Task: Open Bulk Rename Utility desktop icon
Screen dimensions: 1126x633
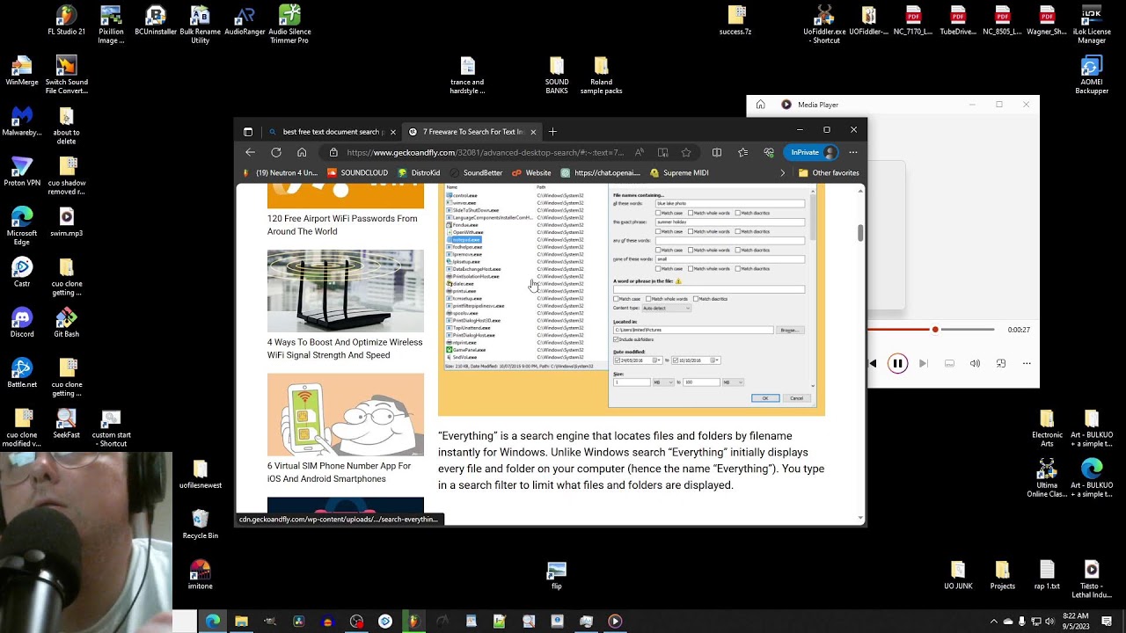Action: point(200,25)
